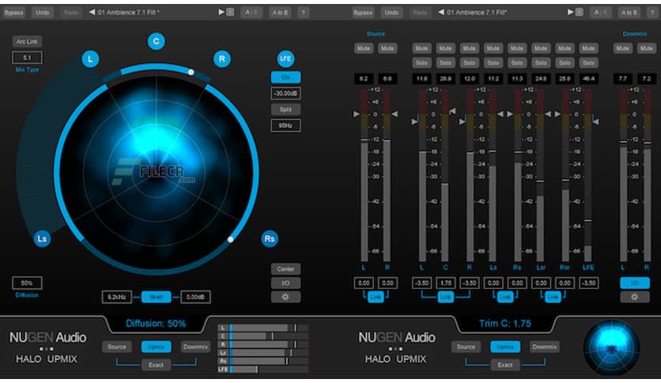Open help question mark in right window

pos(652,13)
